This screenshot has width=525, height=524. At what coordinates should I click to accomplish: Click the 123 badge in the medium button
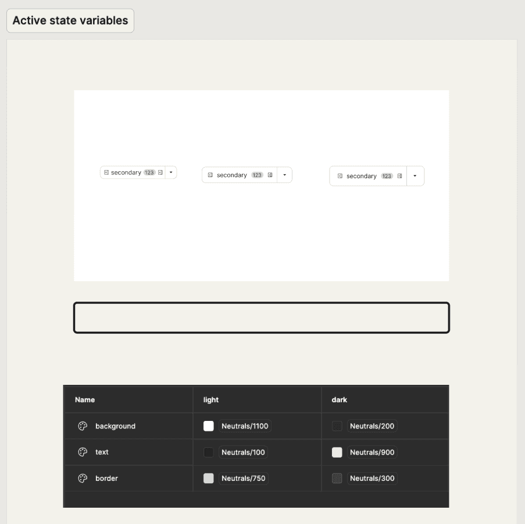click(257, 175)
